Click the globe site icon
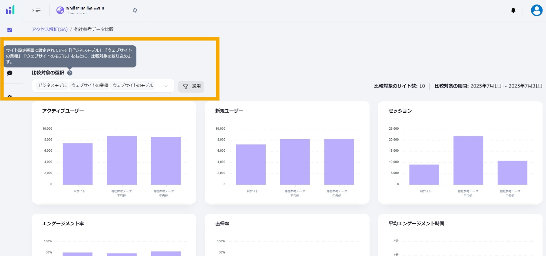Screen dimensions: 546x256 tap(60, 10)
